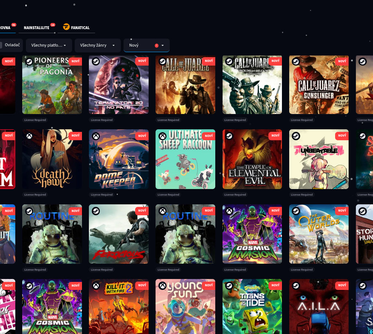Open the Všechny platformy dropdown
The width and height of the screenshot is (373, 334).
point(48,46)
